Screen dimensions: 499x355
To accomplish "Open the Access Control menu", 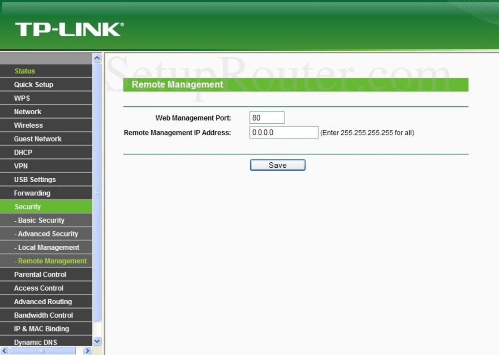I will click(46, 288).
